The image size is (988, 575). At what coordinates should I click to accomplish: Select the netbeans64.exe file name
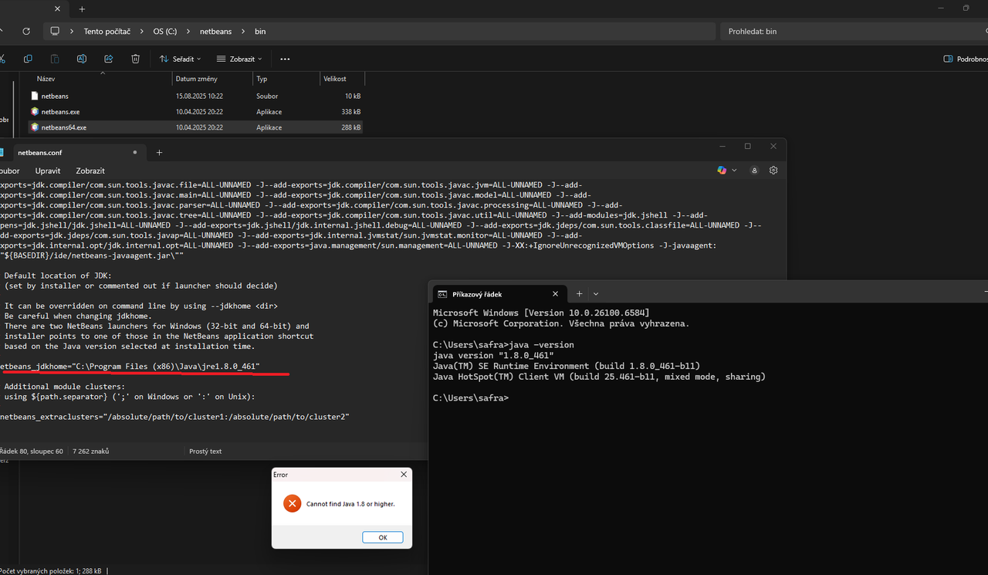click(64, 127)
